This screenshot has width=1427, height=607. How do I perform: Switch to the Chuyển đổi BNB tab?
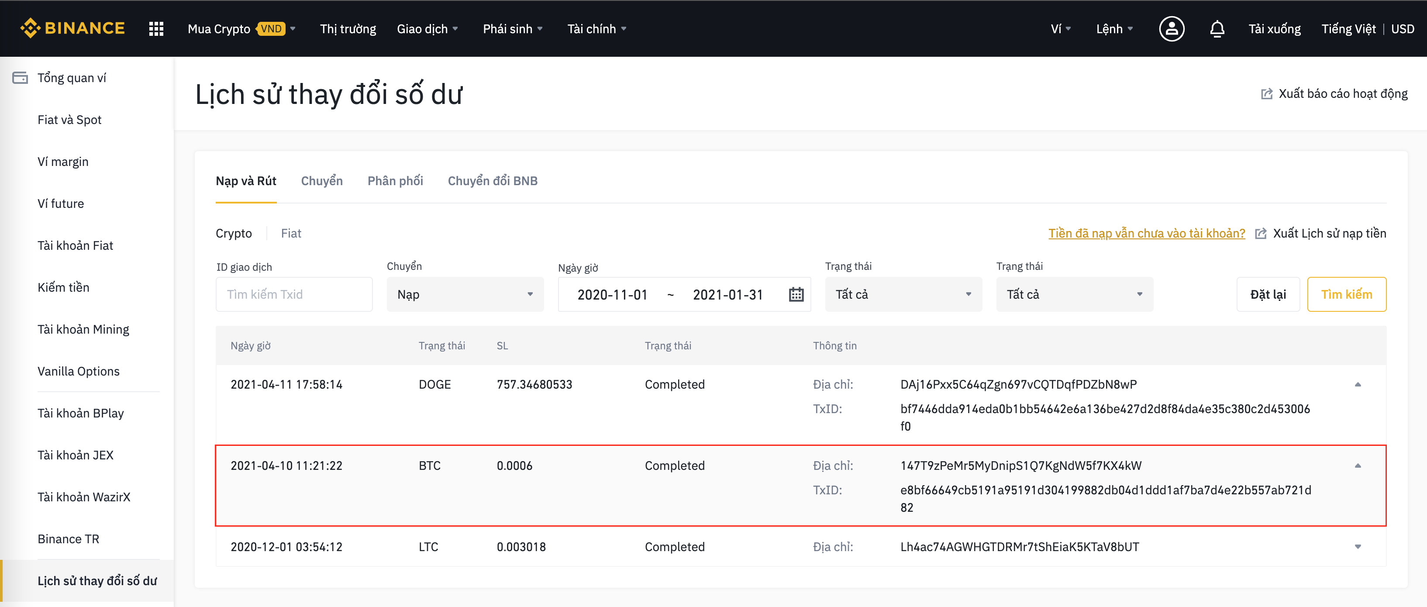(493, 181)
